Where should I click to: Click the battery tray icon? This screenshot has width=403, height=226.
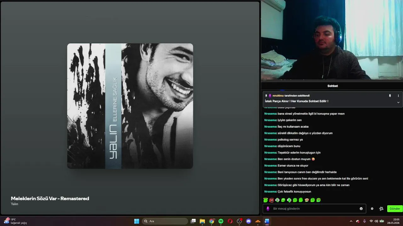382,221
